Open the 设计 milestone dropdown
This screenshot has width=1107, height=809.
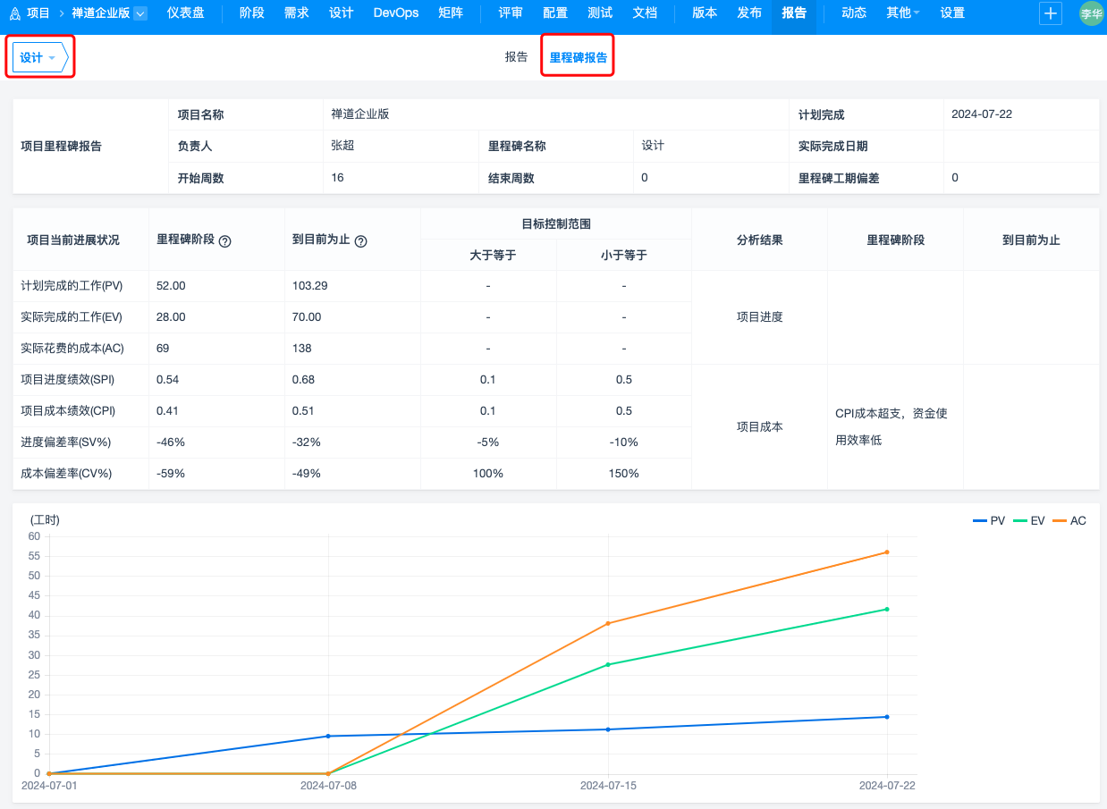point(38,58)
